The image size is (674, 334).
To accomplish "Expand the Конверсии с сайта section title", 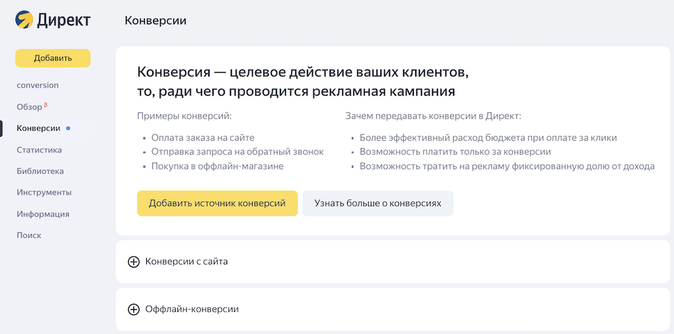I will [187, 261].
